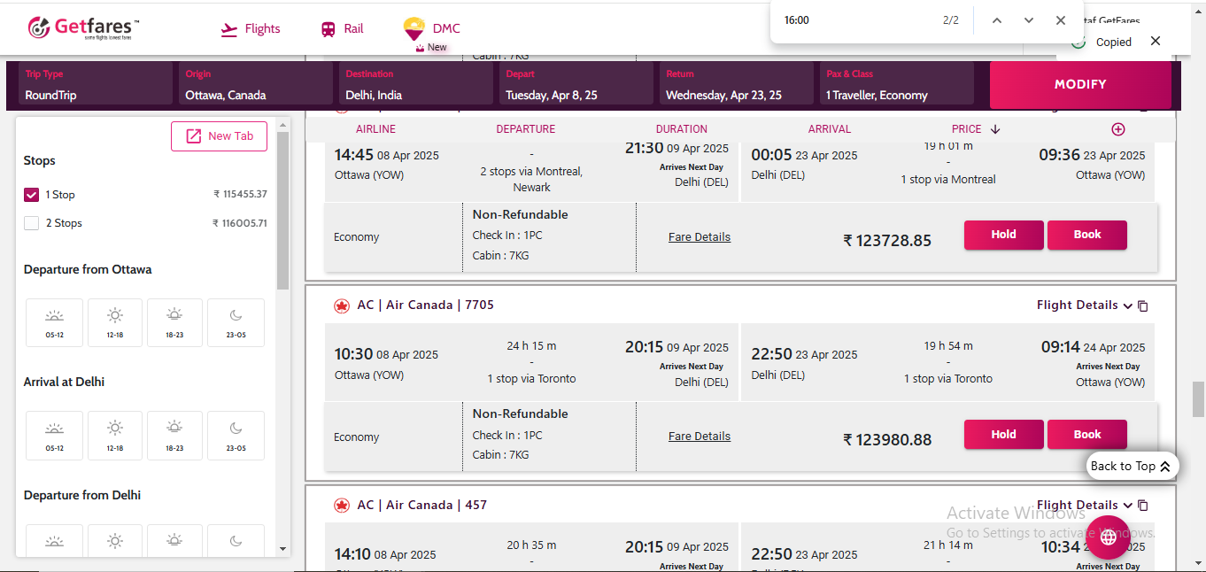This screenshot has width=1206, height=572.
Task: Open the Flights tab
Action: pos(251,29)
